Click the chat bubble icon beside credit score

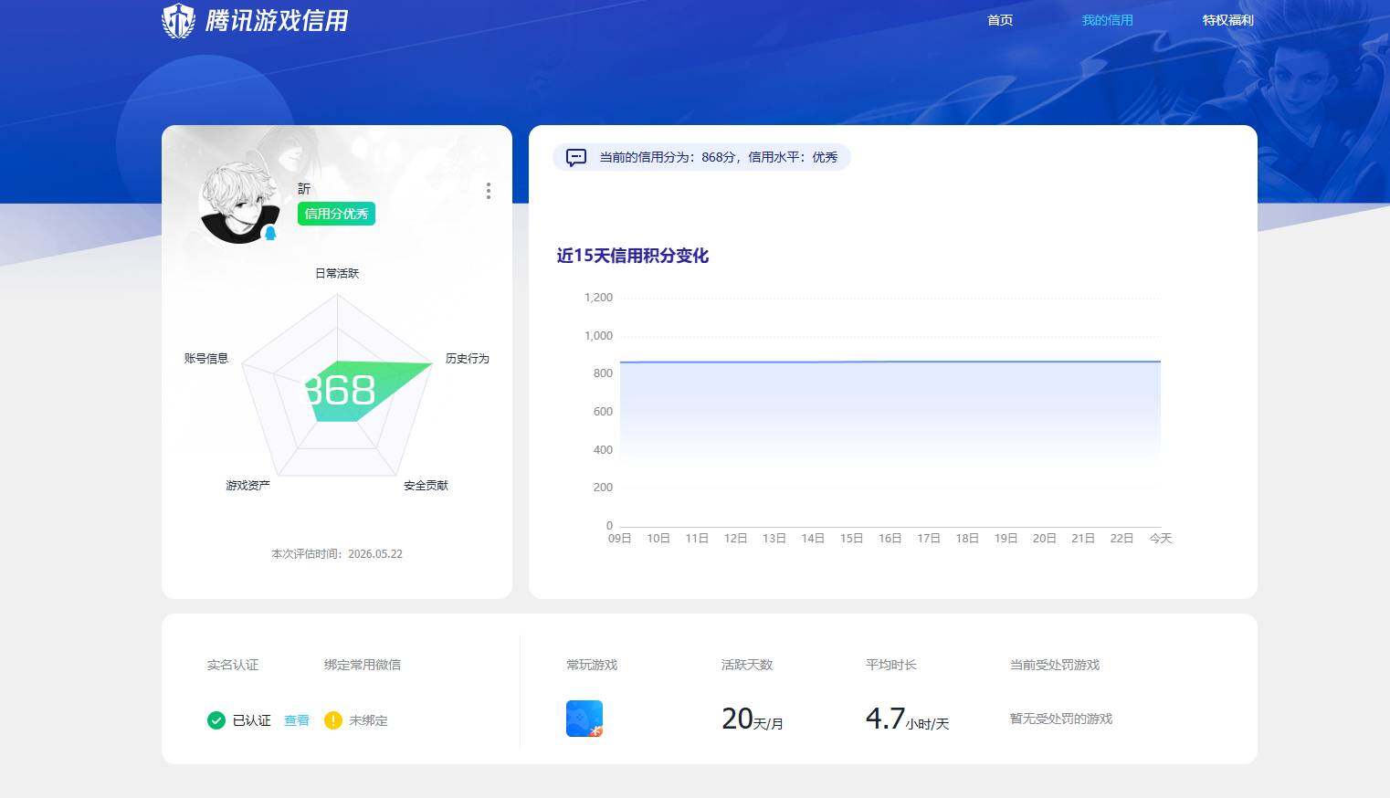pyautogui.click(x=576, y=157)
